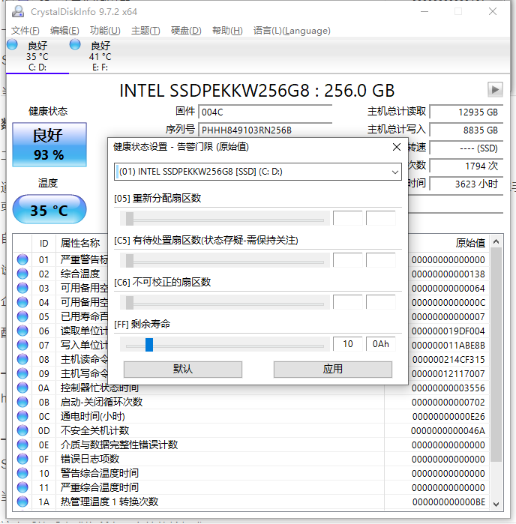Open the 主题(T) menu
The image size is (516, 524).
pyautogui.click(x=145, y=31)
